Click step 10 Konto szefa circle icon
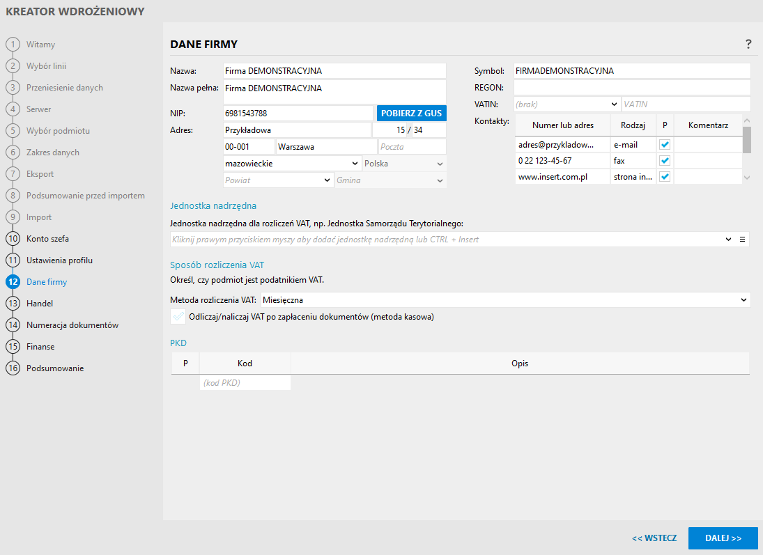This screenshot has height=555, width=763. 13,239
